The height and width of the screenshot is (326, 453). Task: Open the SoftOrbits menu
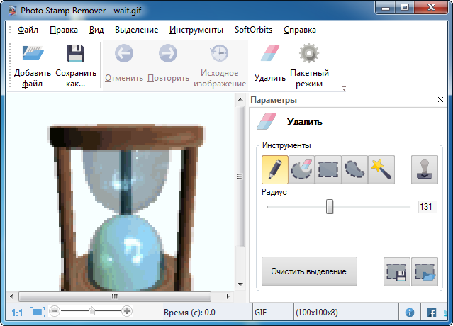tap(253, 30)
